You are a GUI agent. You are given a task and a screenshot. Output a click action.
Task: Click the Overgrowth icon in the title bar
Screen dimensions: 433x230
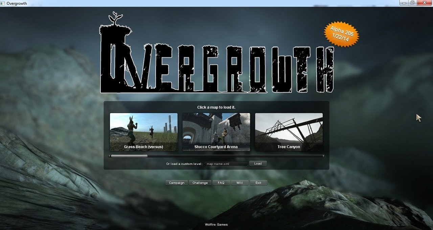3,3
